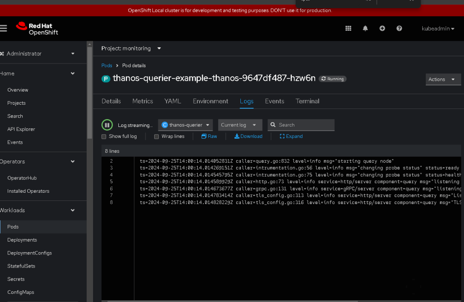
Task: Open StatefulSets in the sidebar
Action: click(21, 266)
